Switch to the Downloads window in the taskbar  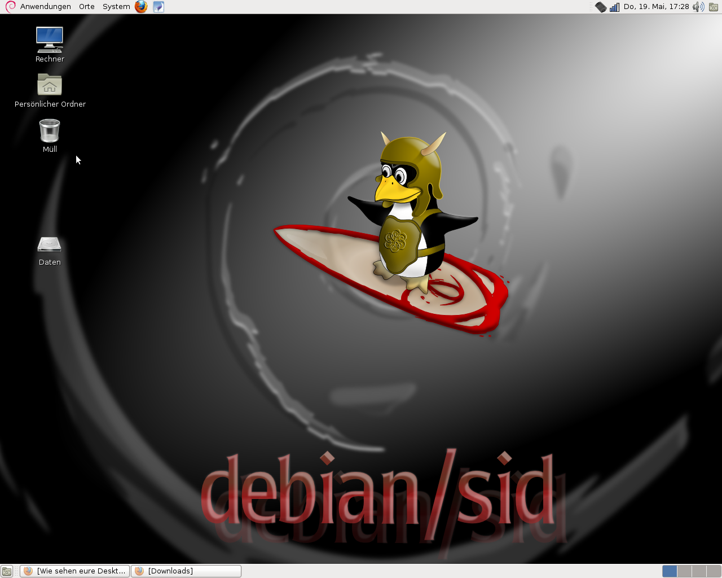[x=186, y=571]
